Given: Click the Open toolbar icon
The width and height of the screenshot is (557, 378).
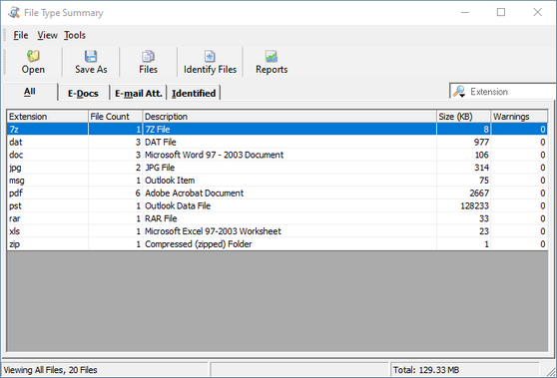Looking at the screenshot, I should coord(33,56).
